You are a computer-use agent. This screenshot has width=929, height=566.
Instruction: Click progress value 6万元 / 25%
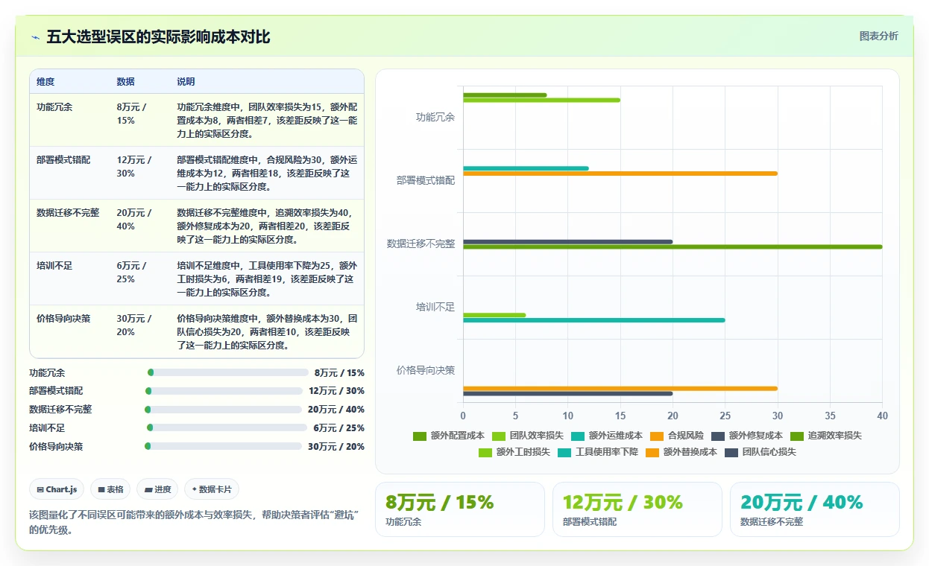(339, 427)
